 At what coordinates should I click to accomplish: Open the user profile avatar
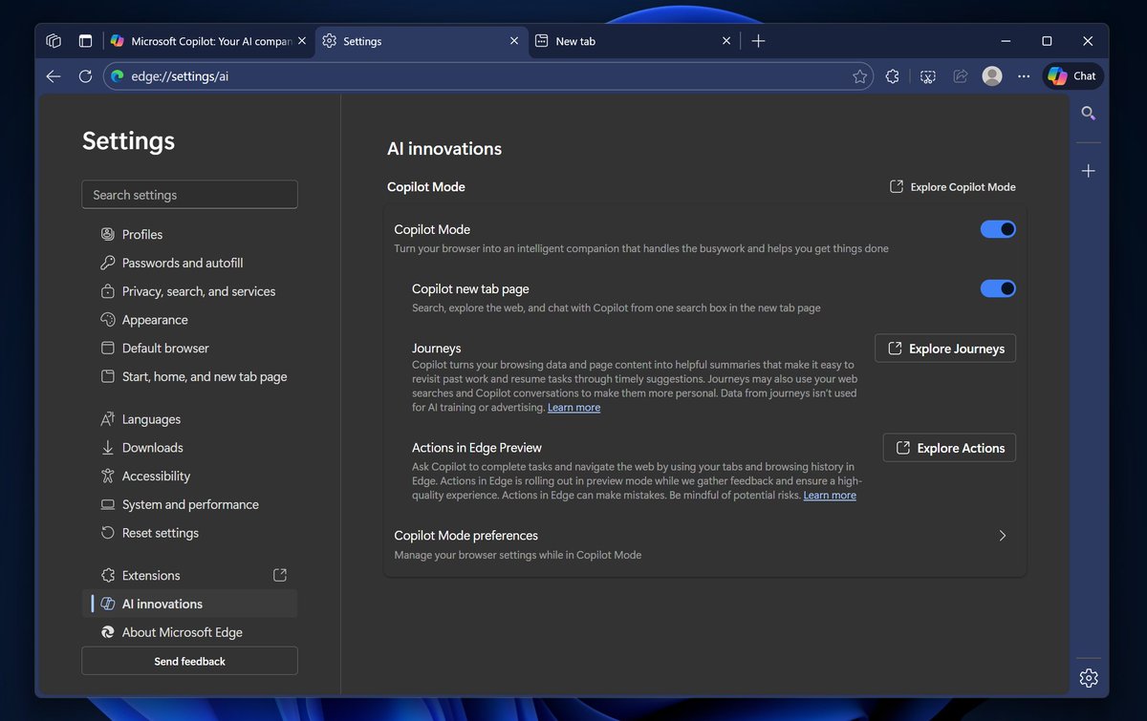pyautogui.click(x=992, y=76)
